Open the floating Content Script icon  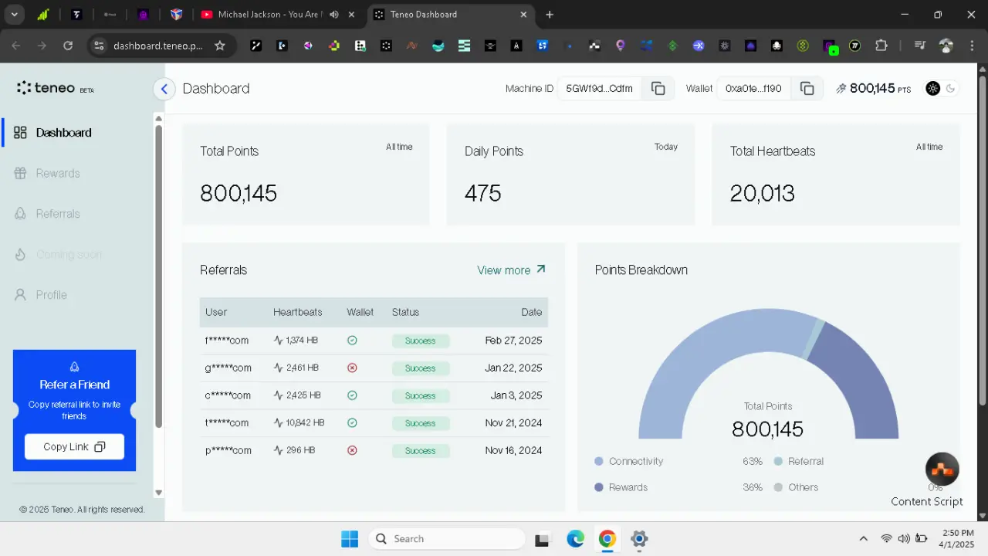pos(942,469)
